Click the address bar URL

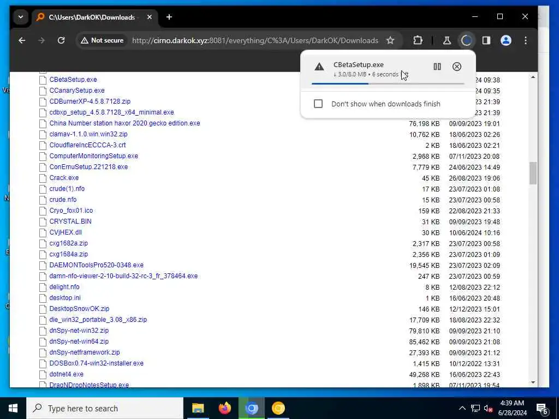click(255, 40)
